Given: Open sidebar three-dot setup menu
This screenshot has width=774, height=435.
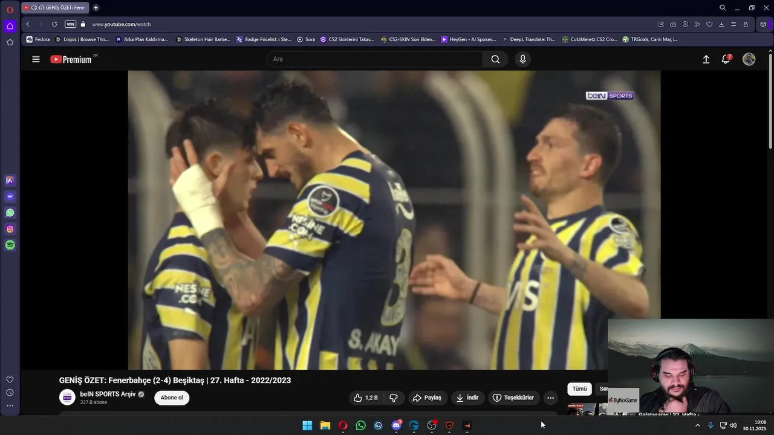Looking at the screenshot, I should tap(10, 406).
